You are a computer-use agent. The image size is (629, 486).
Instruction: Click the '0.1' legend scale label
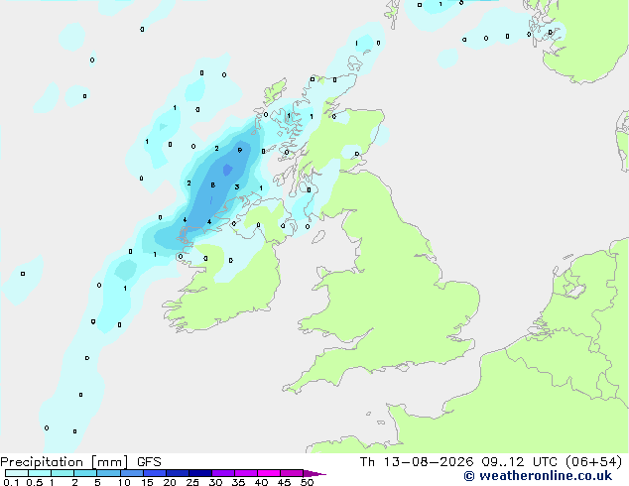coord(11,482)
